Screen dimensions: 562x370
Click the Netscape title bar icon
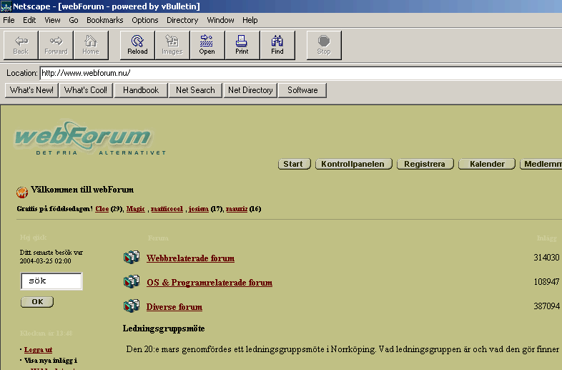[6, 6]
